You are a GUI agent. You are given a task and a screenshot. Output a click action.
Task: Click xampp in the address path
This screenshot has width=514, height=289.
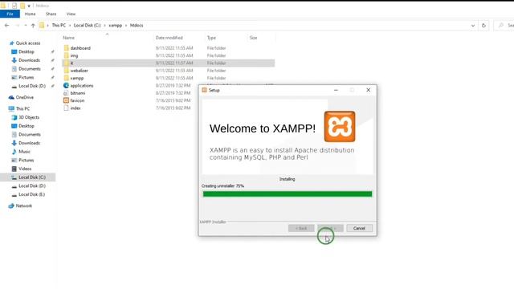tap(116, 25)
